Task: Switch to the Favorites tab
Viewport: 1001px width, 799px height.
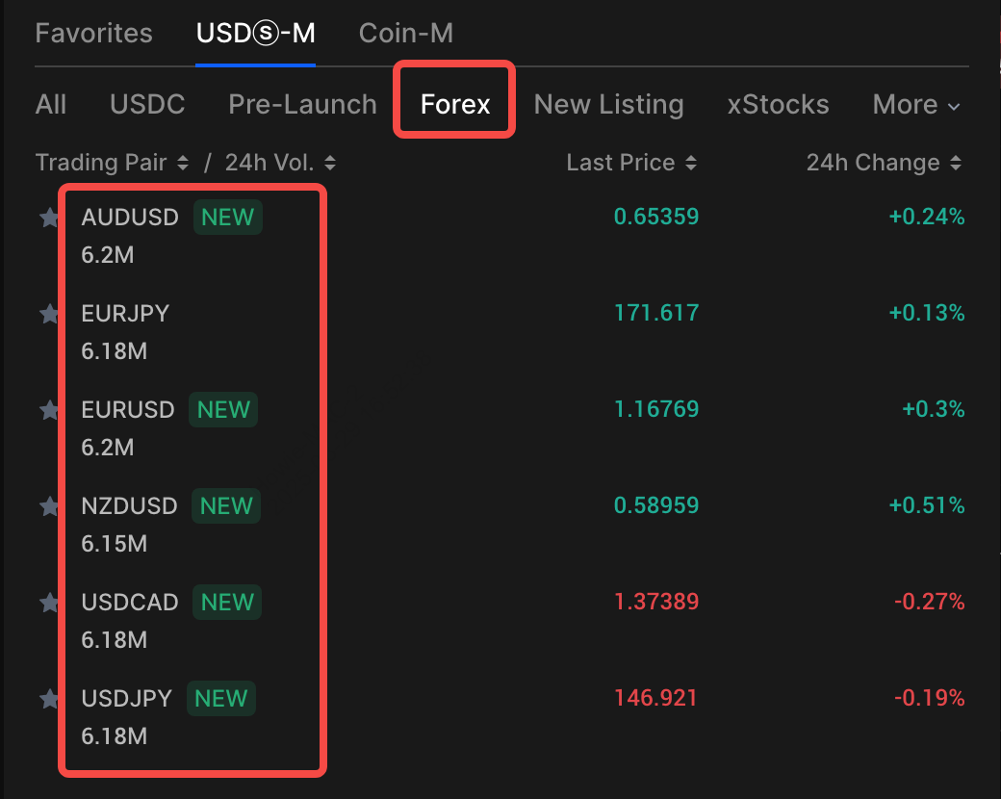Action: click(93, 34)
